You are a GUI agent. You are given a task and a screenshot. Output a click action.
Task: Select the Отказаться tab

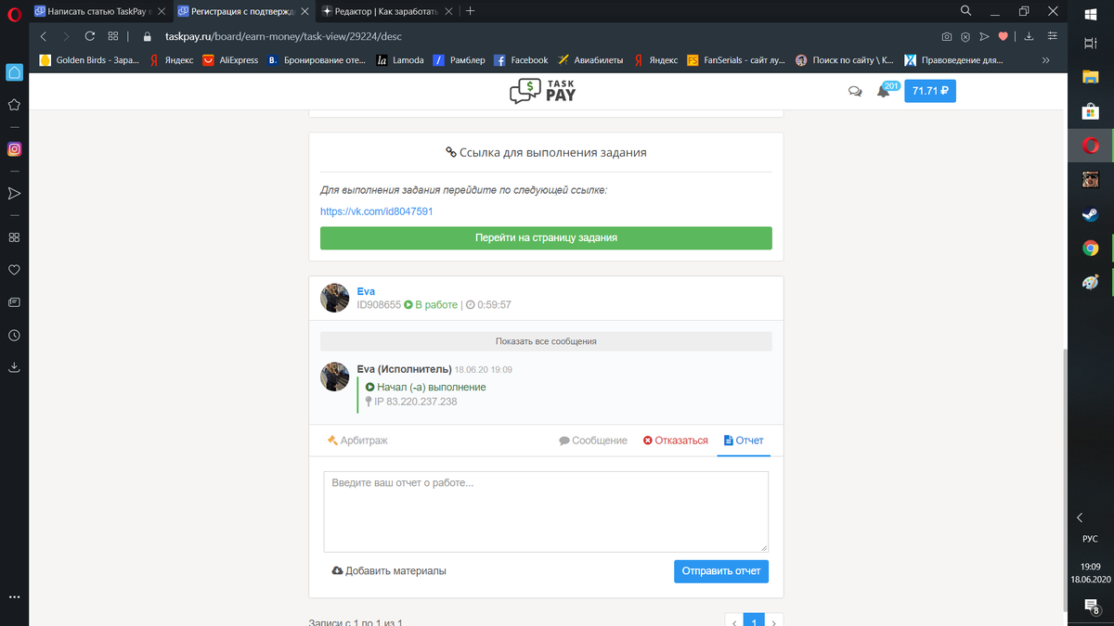[x=676, y=441]
